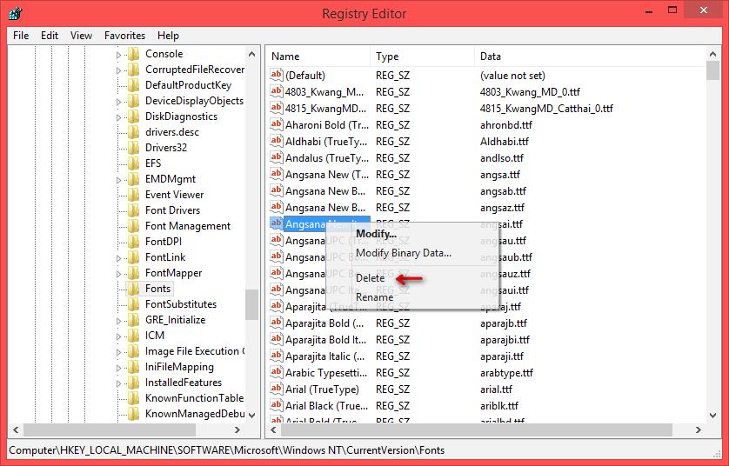Select the InstalledFeatures key

184,383
